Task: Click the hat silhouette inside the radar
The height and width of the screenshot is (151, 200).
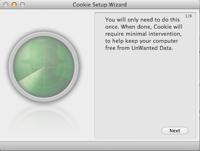Action: (x=44, y=55)
